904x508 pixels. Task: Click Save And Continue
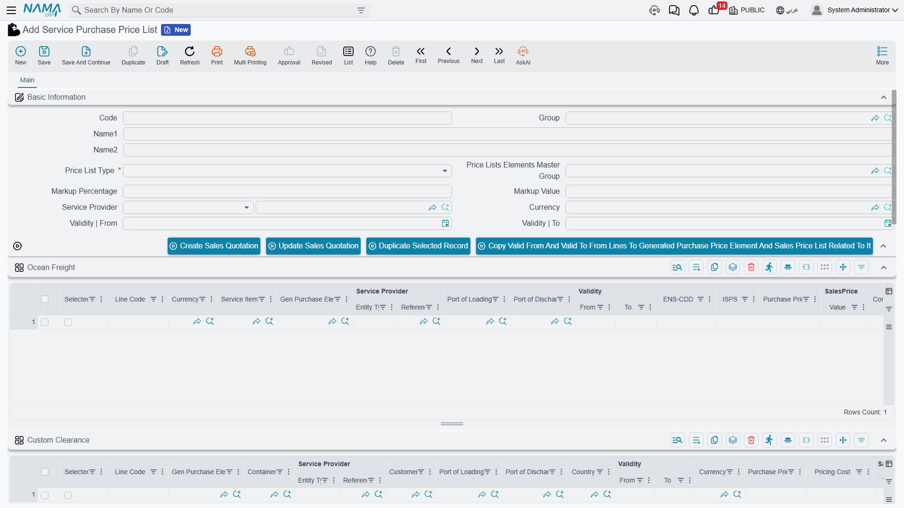pyautogui.click(x=86, y=56)
